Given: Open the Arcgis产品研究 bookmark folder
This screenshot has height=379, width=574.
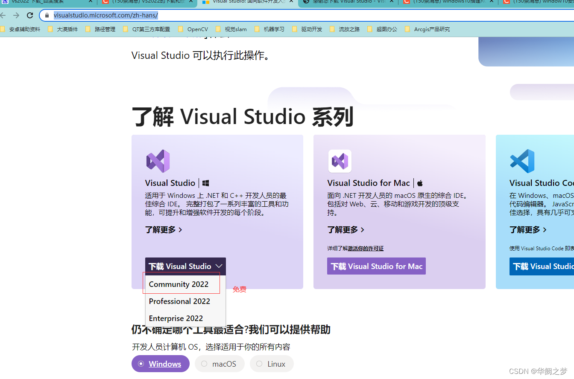Looking at the screenshot, I should pyautogui.click(x=427, y=29).
